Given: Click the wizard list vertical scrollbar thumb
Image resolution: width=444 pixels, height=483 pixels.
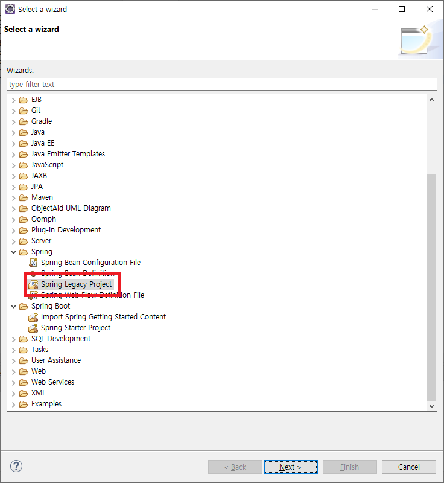Looking at the screenshot, I should (x=432, y=288).
